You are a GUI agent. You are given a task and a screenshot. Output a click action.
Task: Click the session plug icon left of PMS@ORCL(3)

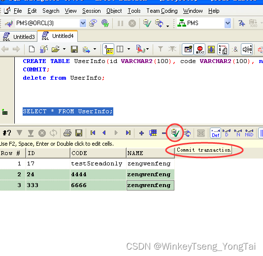[9, 23]
